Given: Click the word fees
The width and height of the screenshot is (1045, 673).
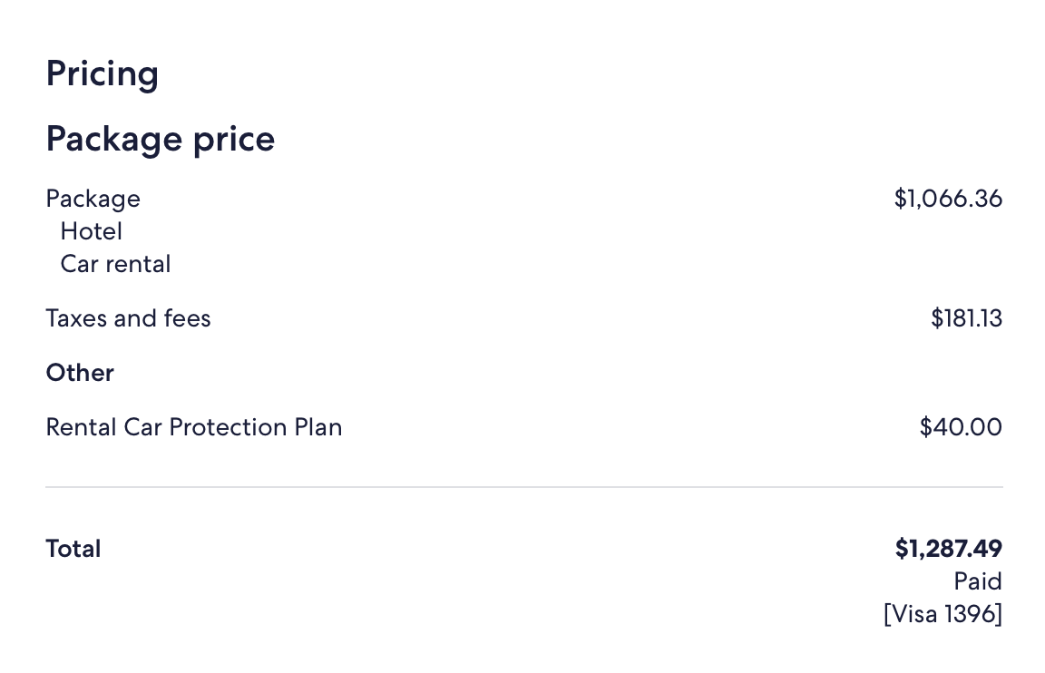Looking at the screenshot, I should (x=187, y=318).
